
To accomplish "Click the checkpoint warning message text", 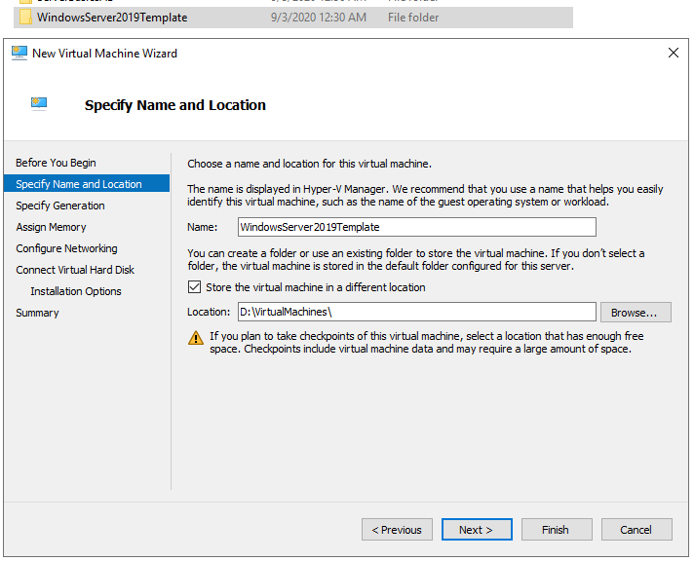I will (x=427, y=343).
